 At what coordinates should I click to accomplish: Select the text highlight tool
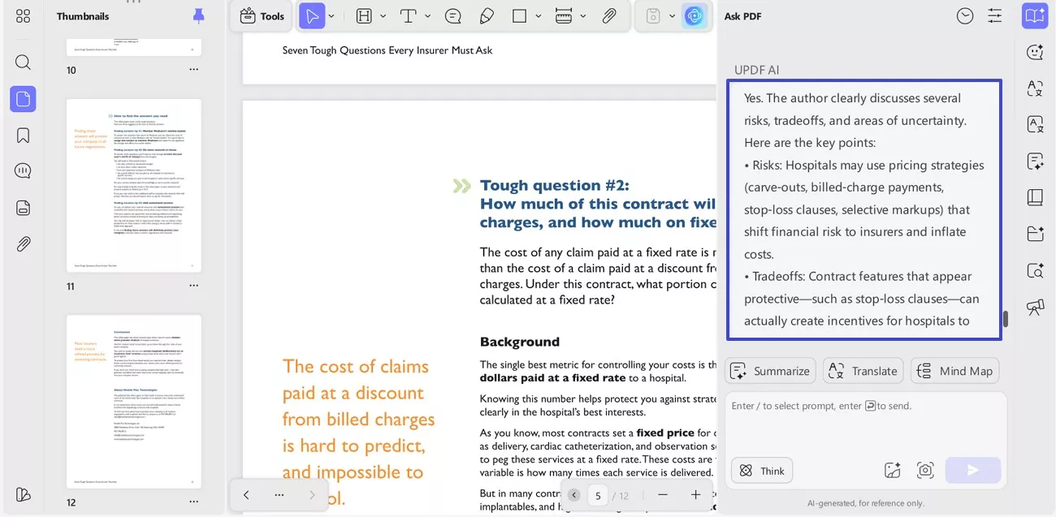pyautogui.click(x=365, y=16)
